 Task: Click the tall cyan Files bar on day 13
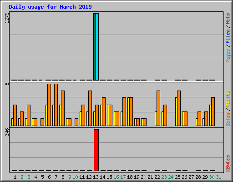point(97,47)
